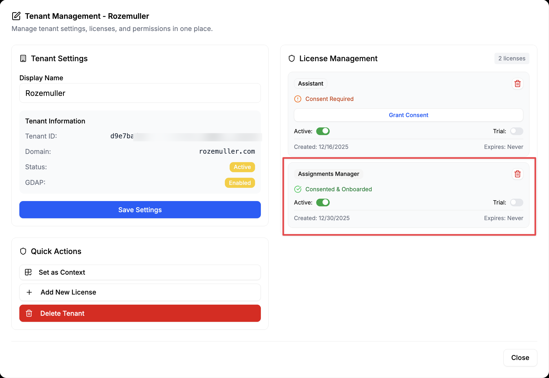Click the edit pencil icon beside Tenant Management

[x=16, y=16]
